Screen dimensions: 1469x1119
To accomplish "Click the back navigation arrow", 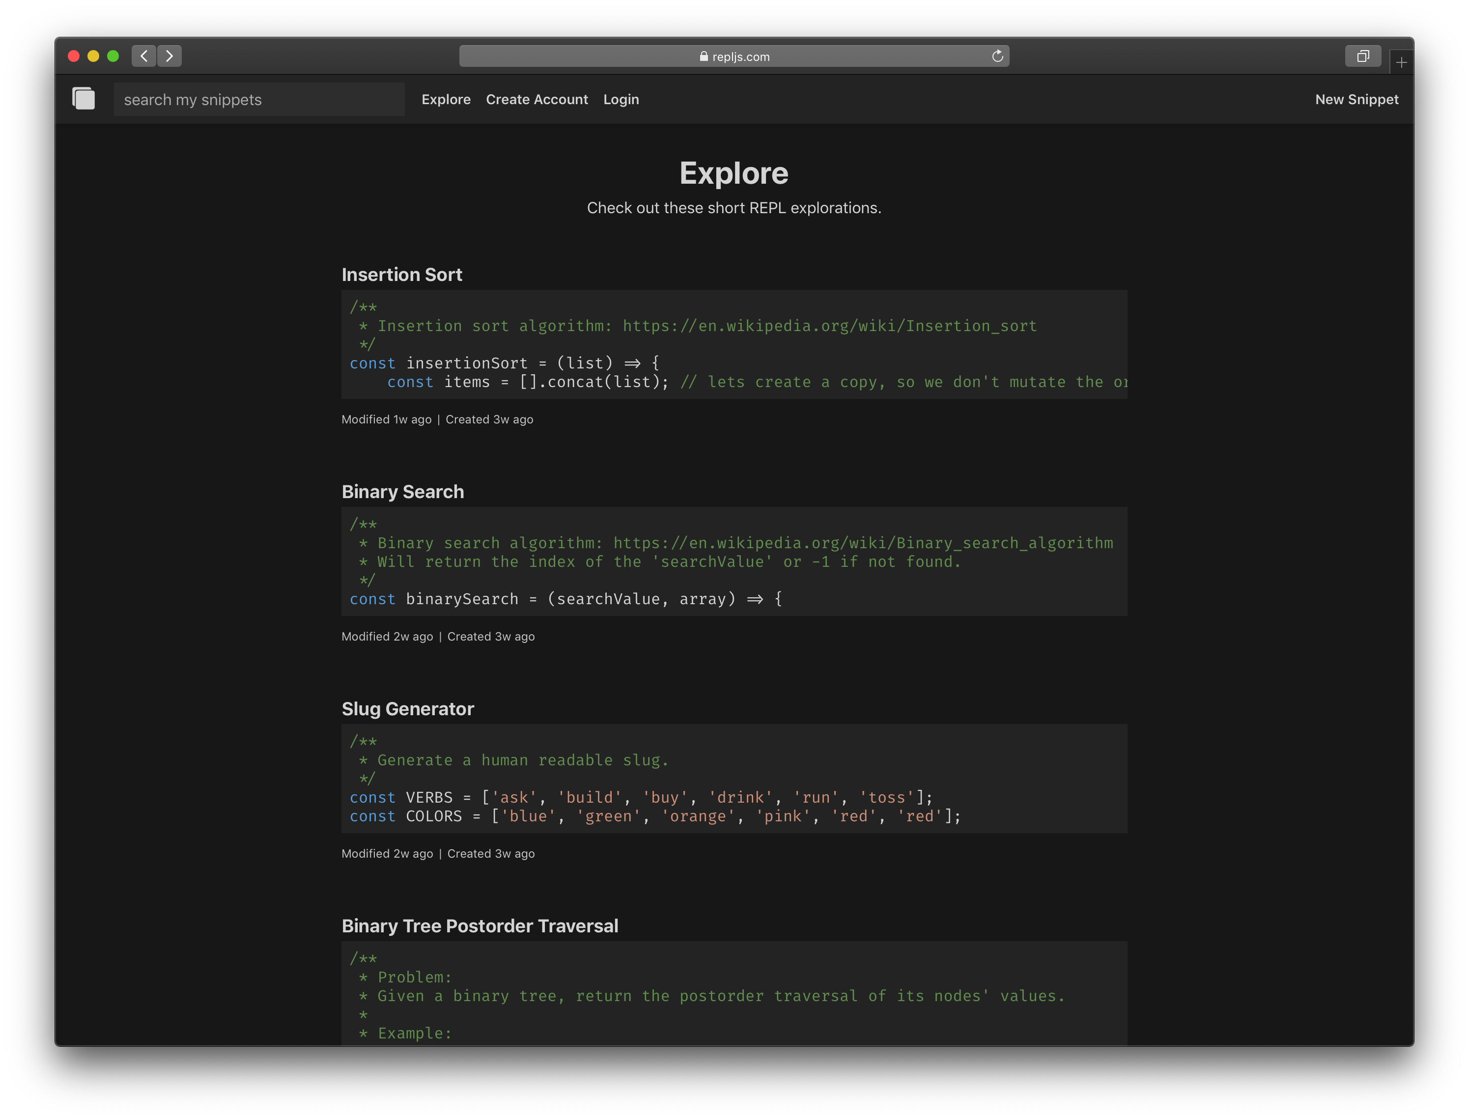I will [x=142, y=56].
